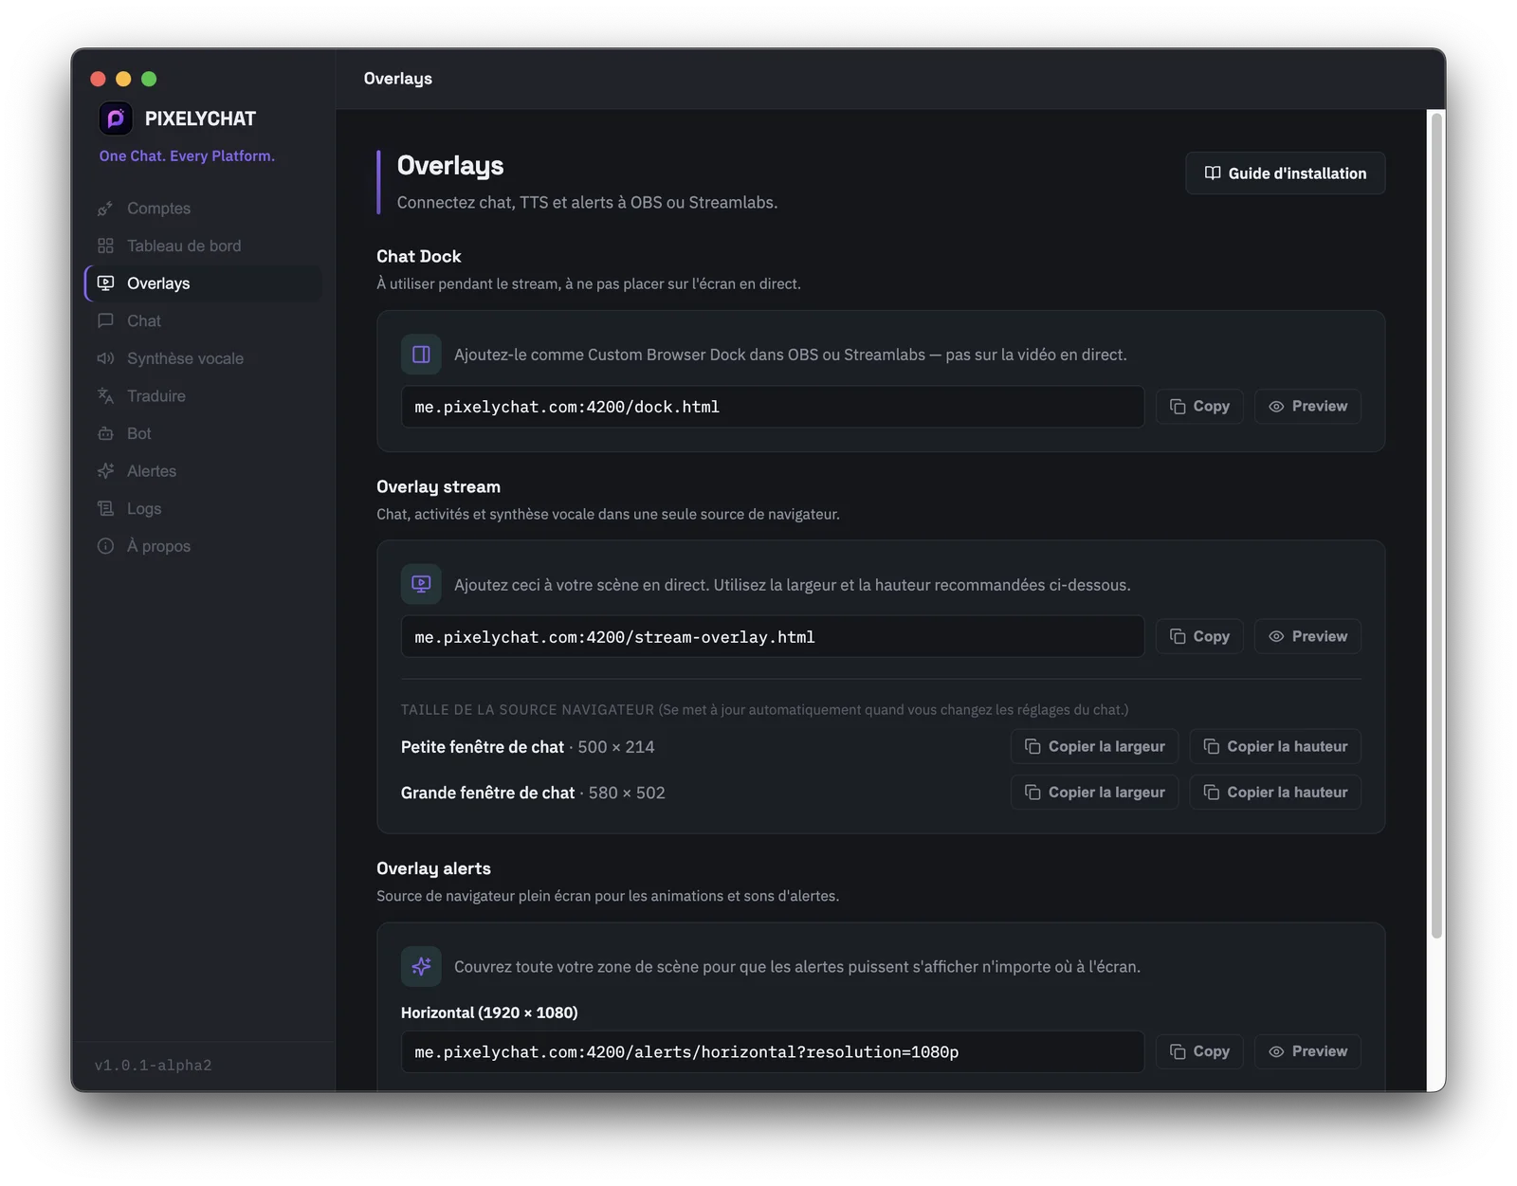Click the book icon in Guide d'installation

1212,173
